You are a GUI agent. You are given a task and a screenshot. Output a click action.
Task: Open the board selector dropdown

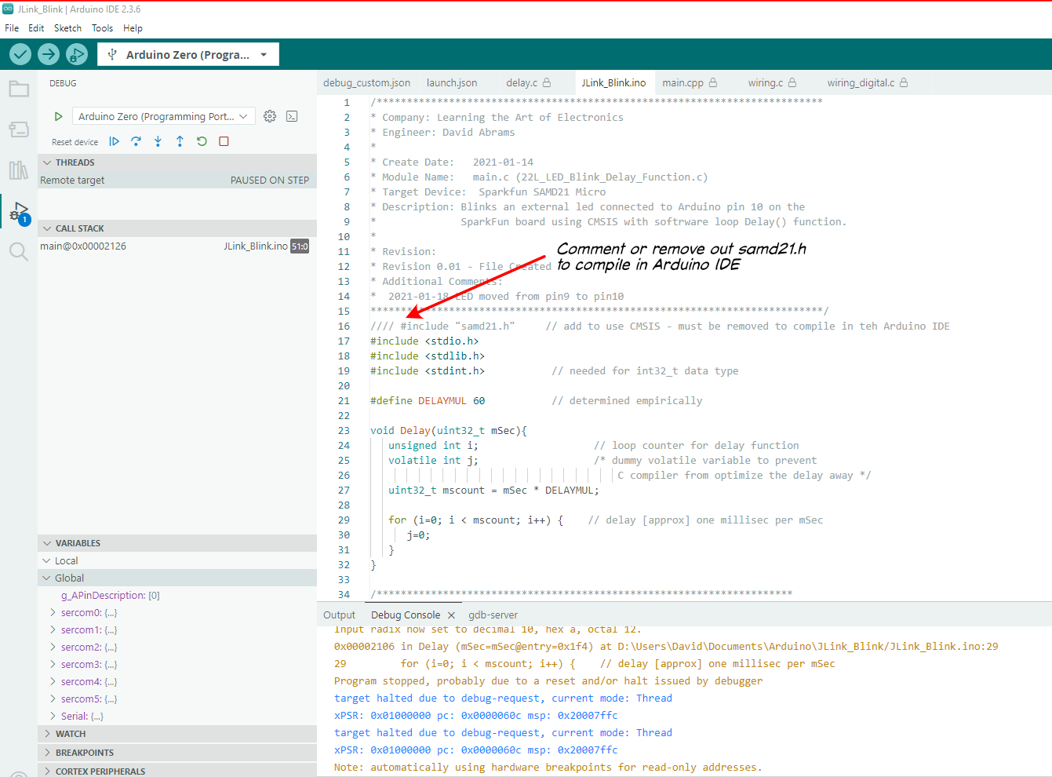188,54
